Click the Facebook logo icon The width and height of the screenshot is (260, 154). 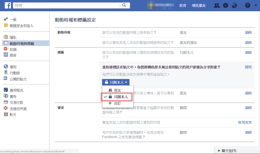coord(7,6)
